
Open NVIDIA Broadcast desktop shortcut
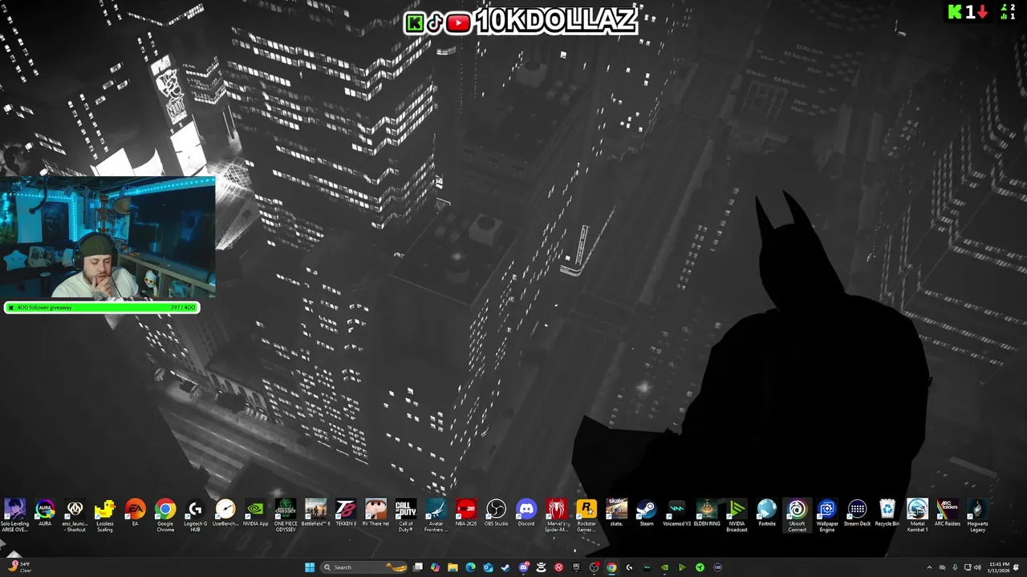pos(737,515)
